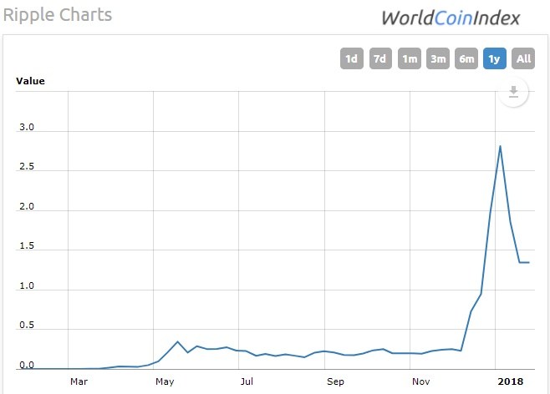Click the 2018 label on the x-axis
Viewport: 550px width, 394px height.
pyautogui.click(x=511, y=381)
